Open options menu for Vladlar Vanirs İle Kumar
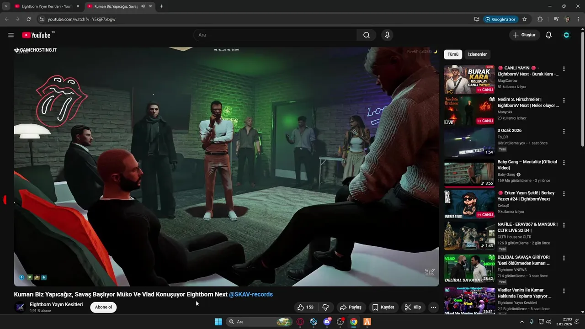This screenshot has height=329, width=585. 564,291
